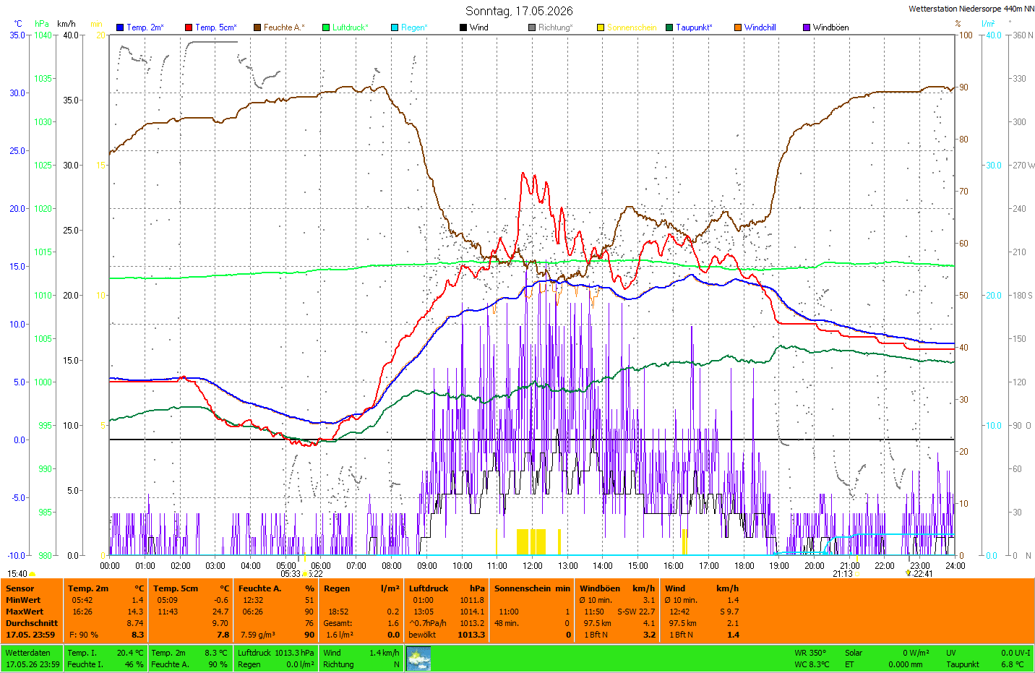Image resolution: width=1035 pixels, height=673 pixels.
Task: Click the 'Gesamt:' rain total label
Action: (x=338, y=623)
